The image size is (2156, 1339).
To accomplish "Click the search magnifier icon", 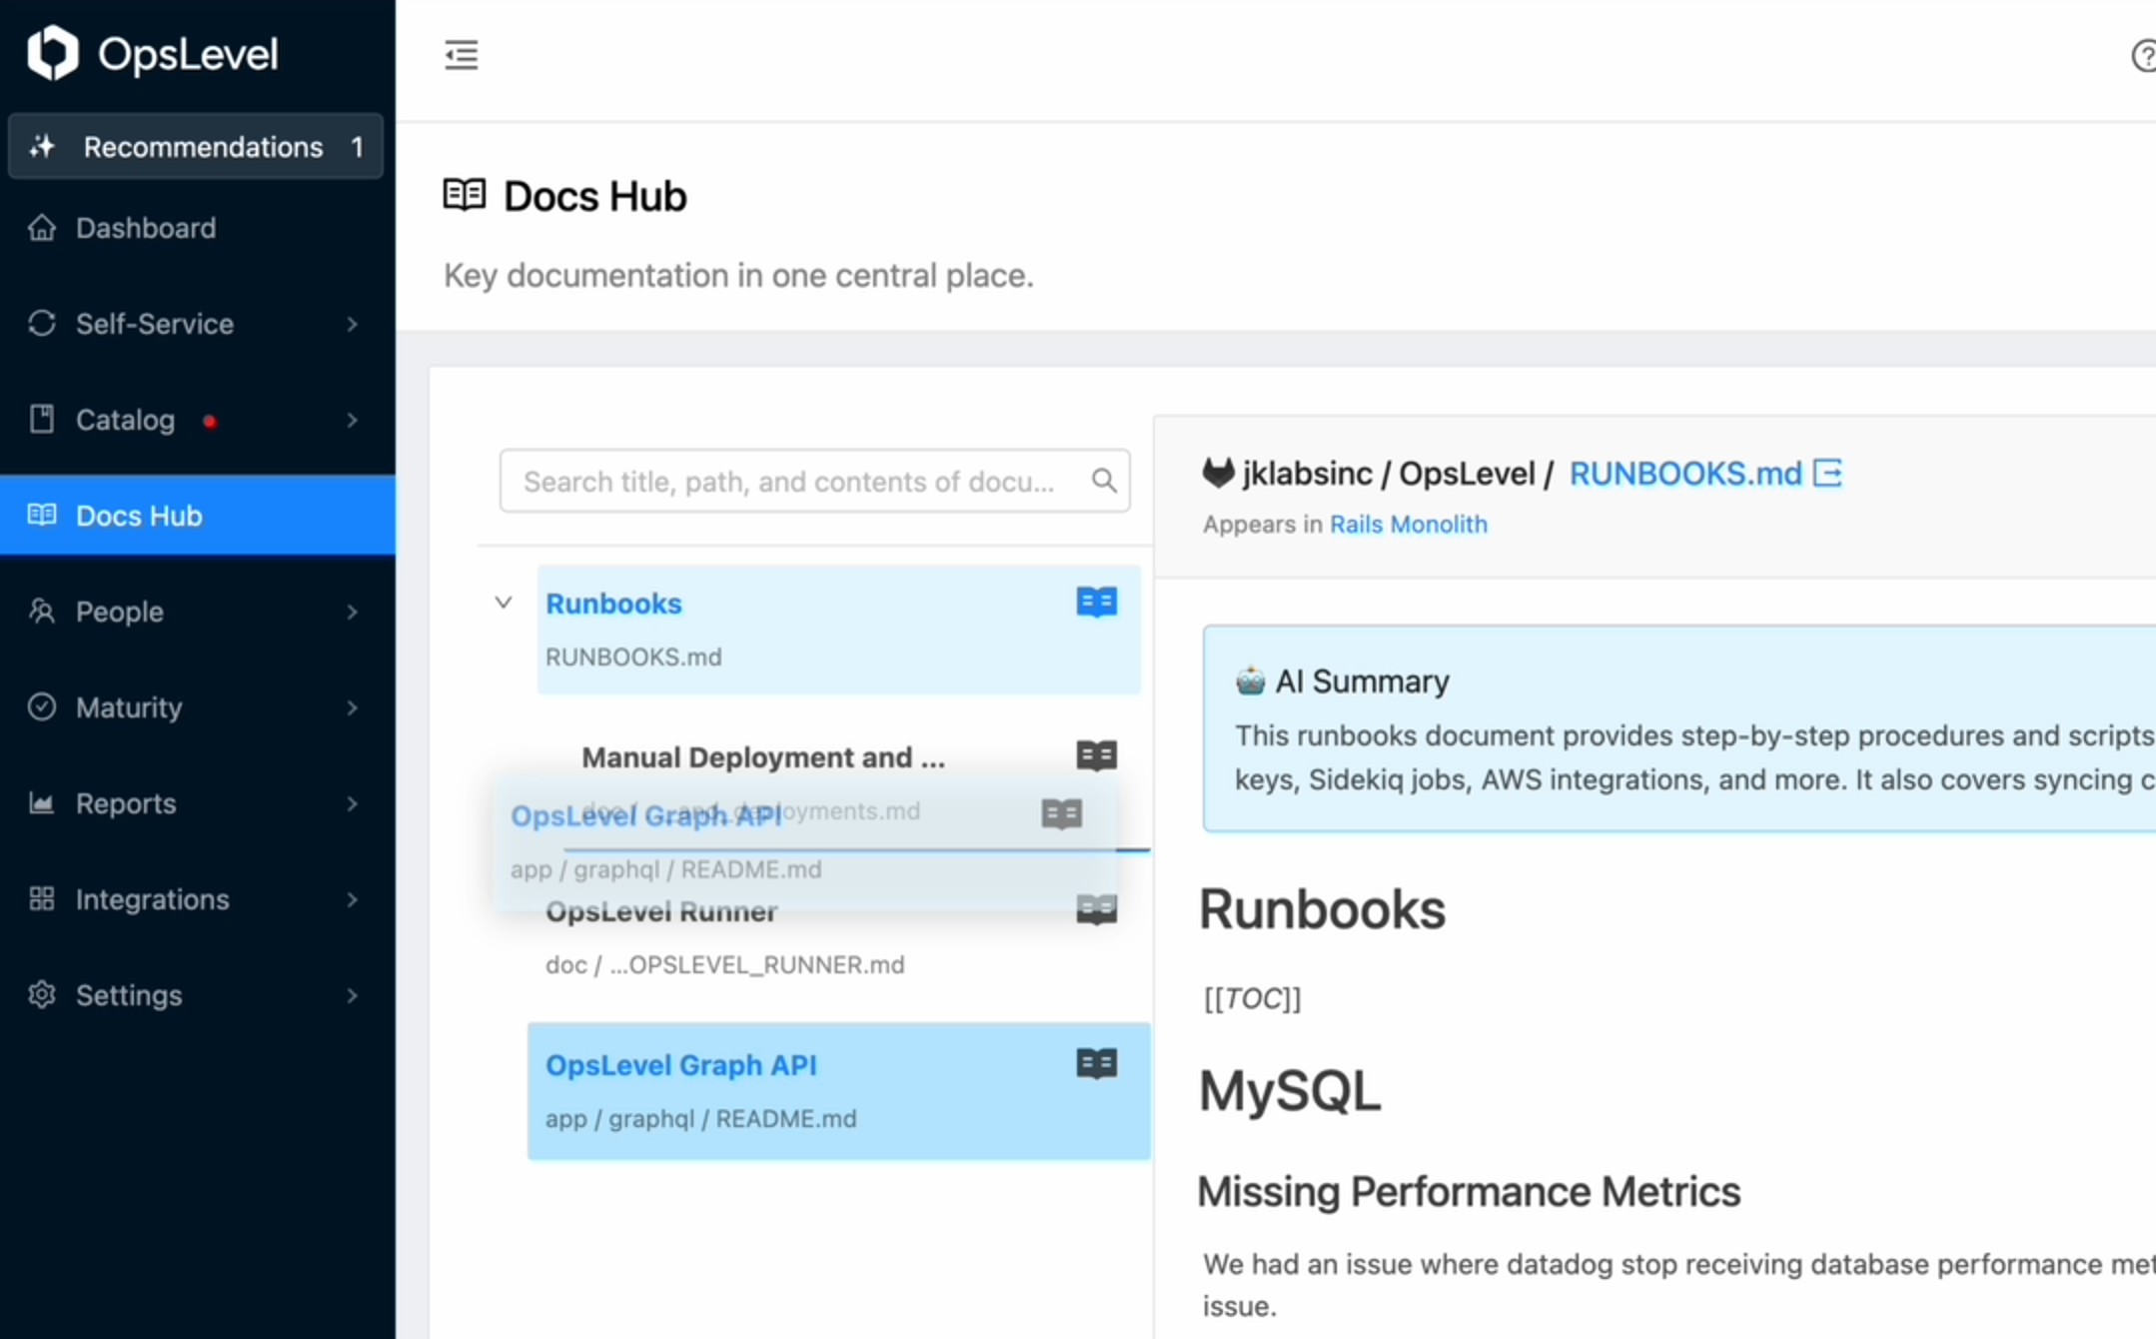I will [x=1103, y=481].
